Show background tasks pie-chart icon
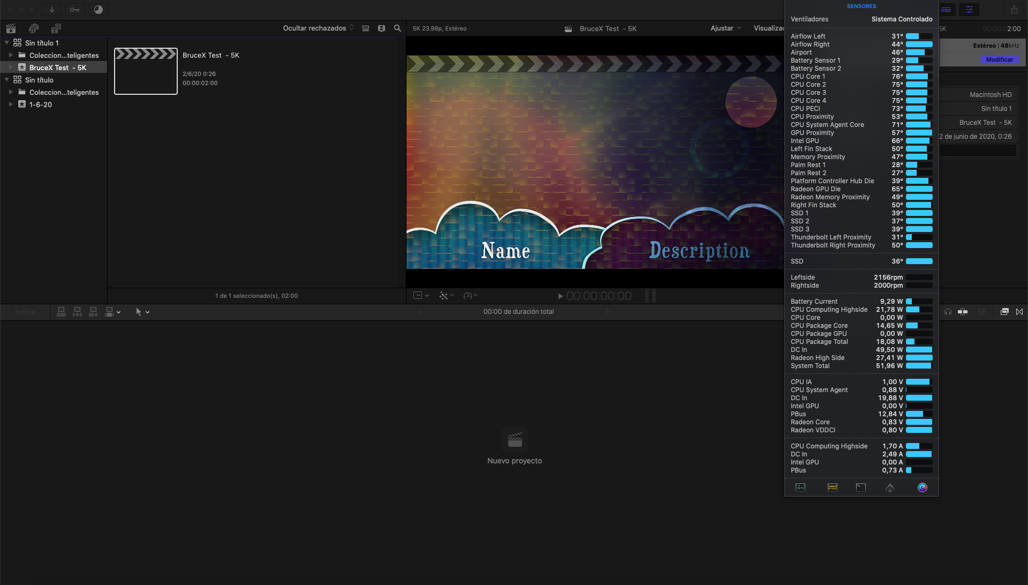The image size is (1028, 585). pyautogui.click(x=99, y=10)
